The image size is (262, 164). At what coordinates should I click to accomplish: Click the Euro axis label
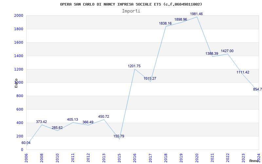pos(16,83)
